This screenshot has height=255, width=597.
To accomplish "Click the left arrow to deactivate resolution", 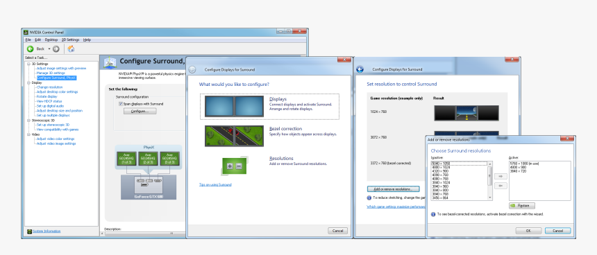I will pos(501,186).
